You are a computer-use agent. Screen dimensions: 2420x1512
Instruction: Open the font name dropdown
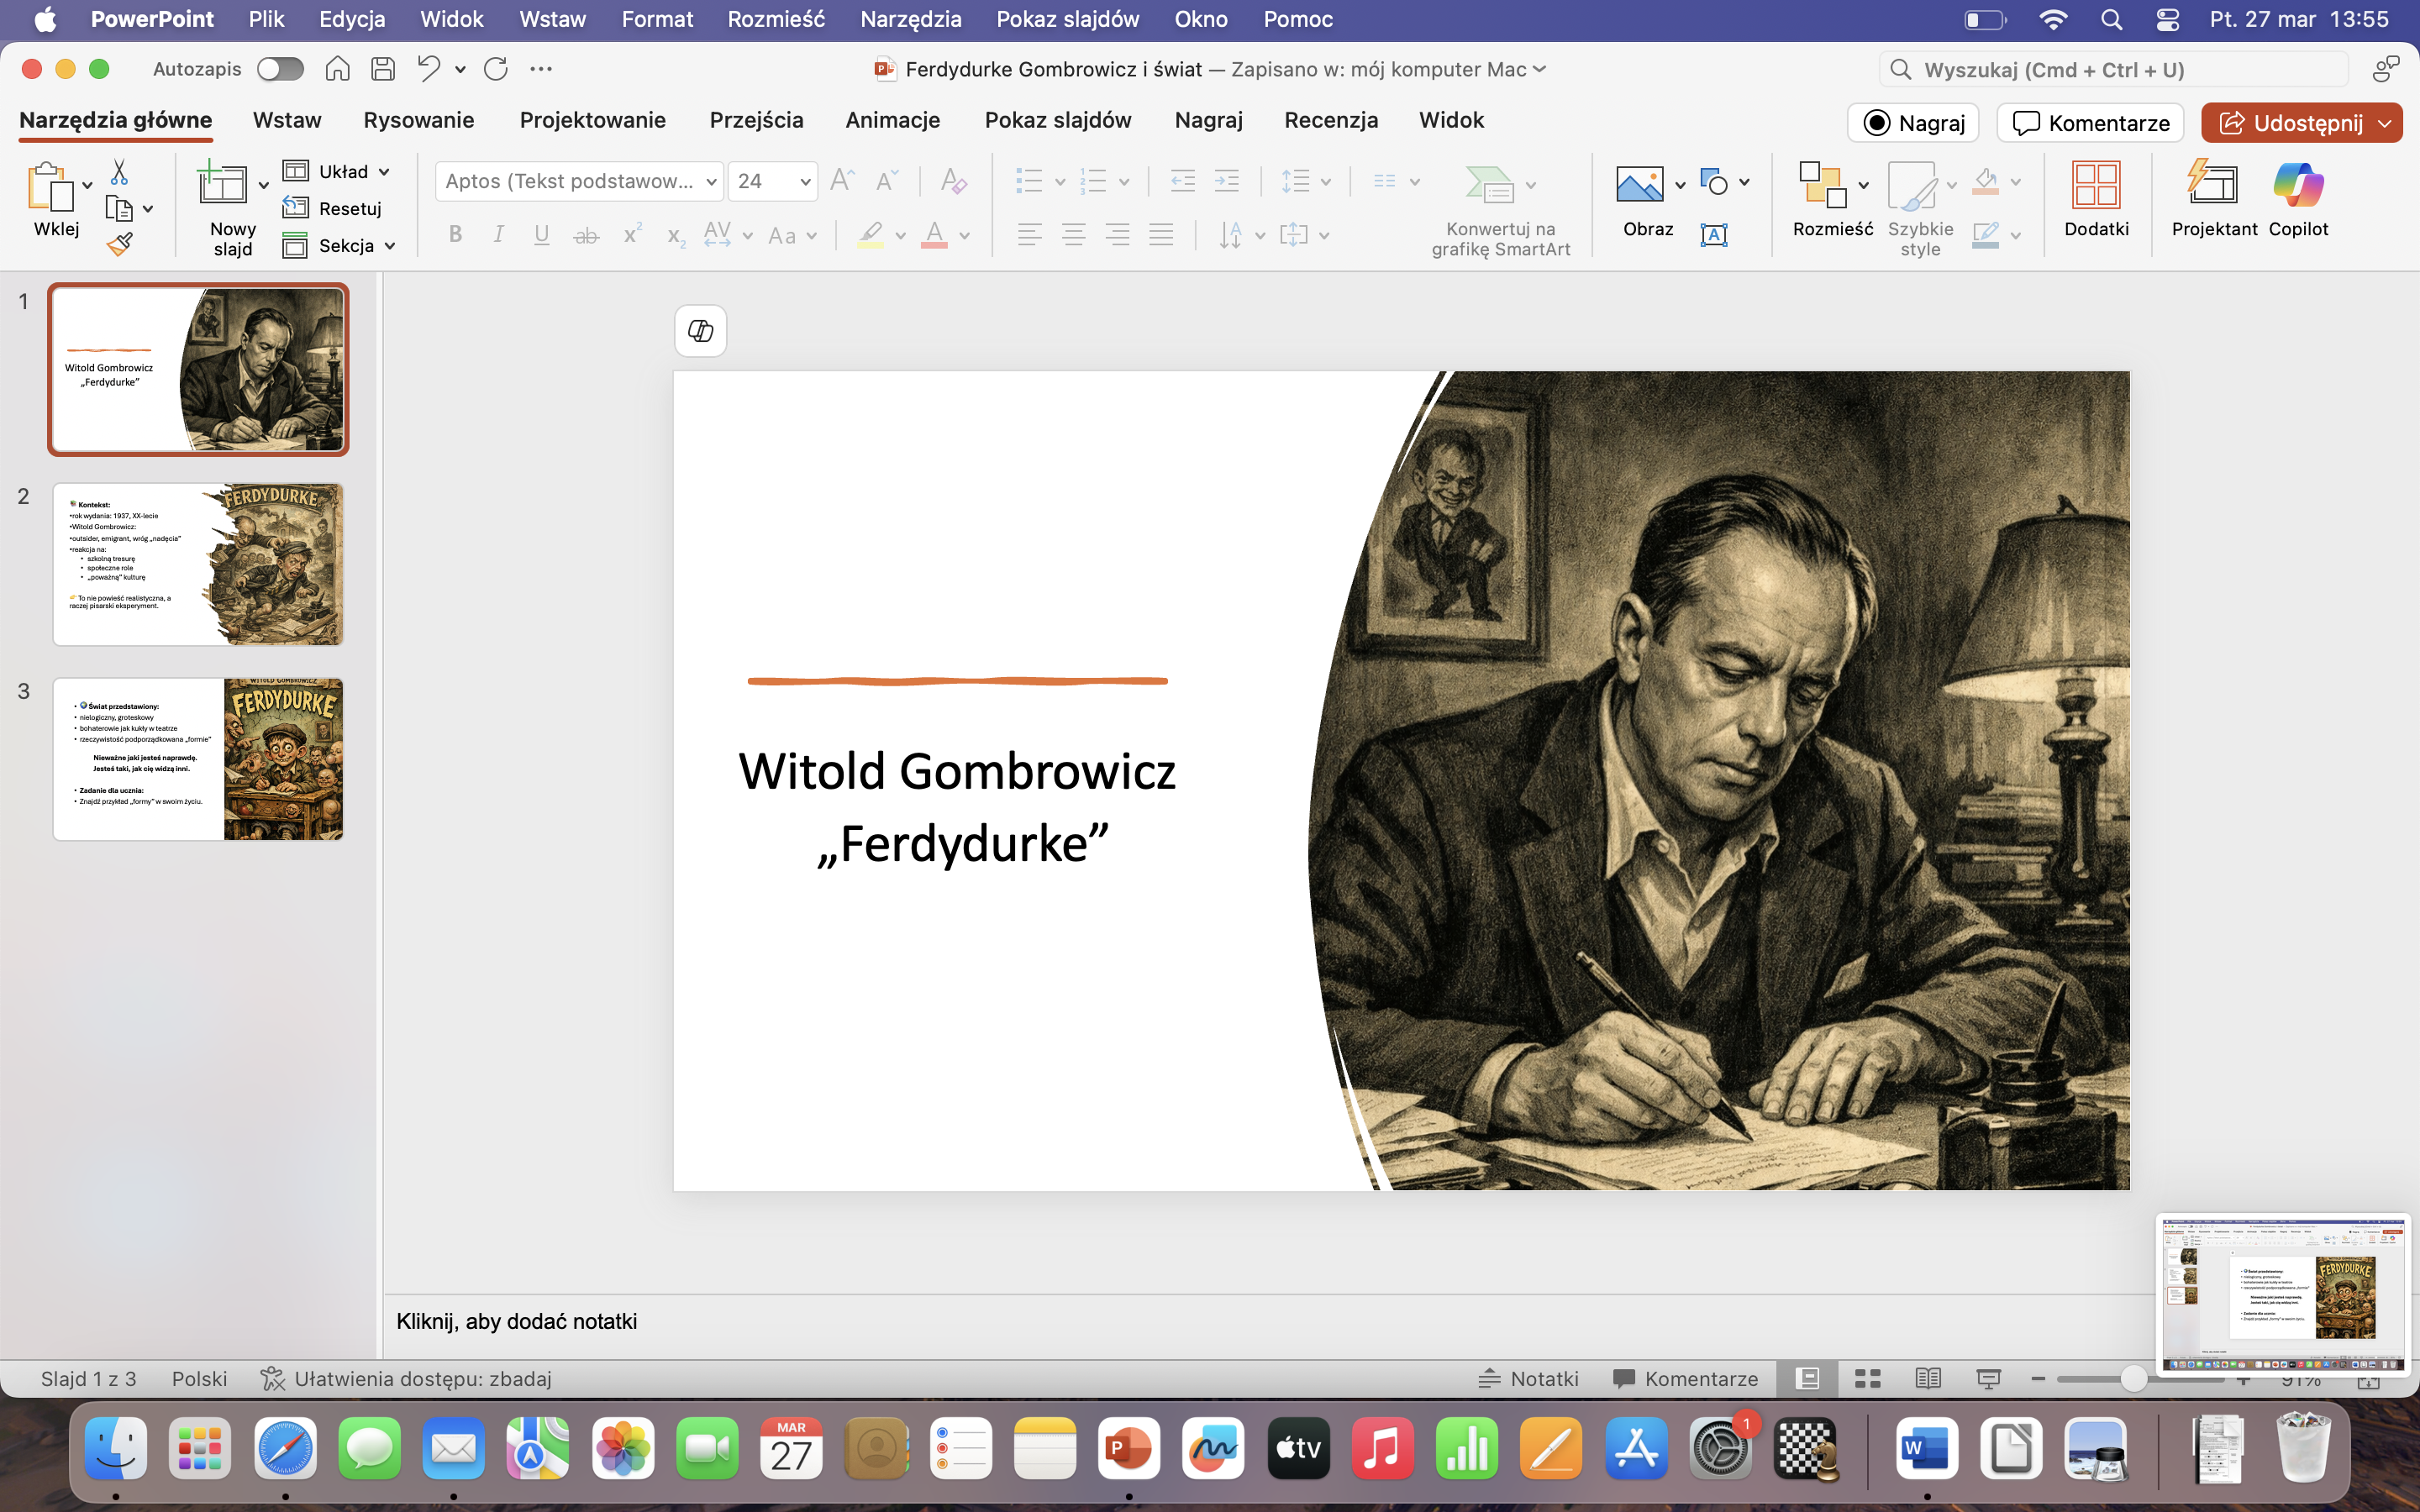tap(711, 182)
